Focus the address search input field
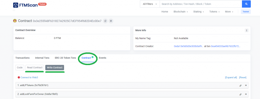The width and height of the screenshot is (260, 99). pos(201,4)
